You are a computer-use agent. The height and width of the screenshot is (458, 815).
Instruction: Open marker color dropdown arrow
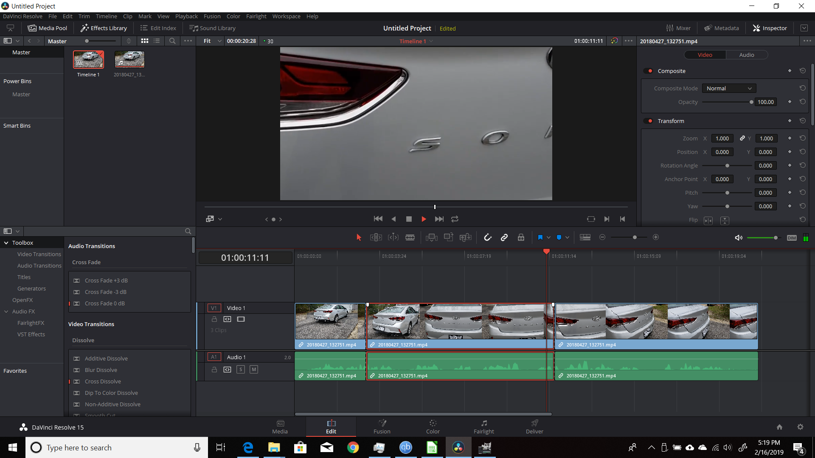click(x=567, y=237)
